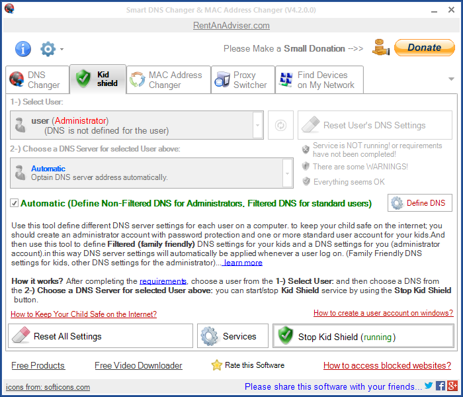463x397 pixels.
Task: Share via the Twitter bird icon
Action: coord(429,386)
